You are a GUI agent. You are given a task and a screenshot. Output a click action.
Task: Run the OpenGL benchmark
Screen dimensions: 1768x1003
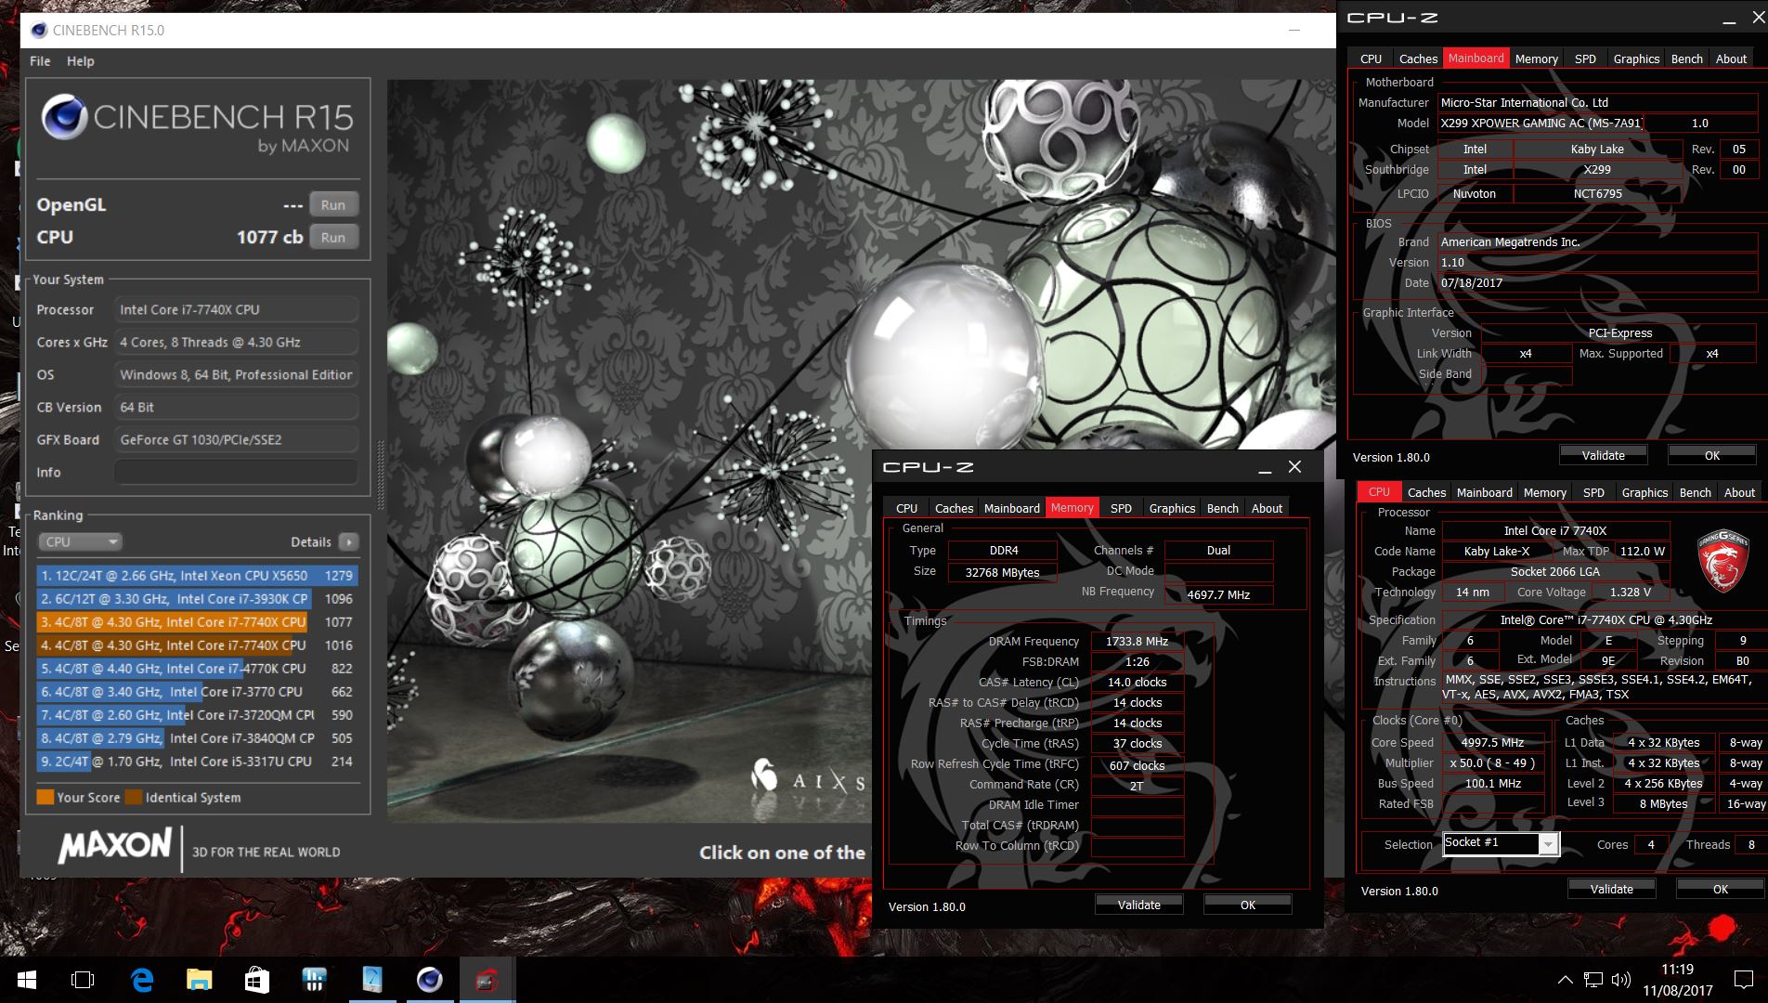coord(333,204)
